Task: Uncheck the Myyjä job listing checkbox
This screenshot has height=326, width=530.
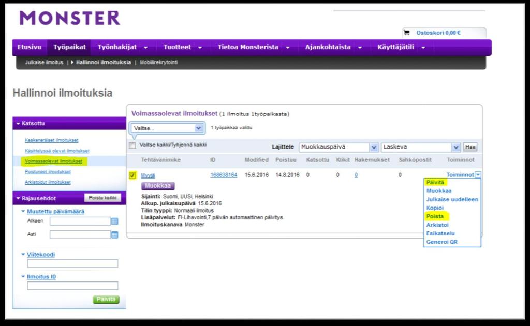Action: [132, 175]
